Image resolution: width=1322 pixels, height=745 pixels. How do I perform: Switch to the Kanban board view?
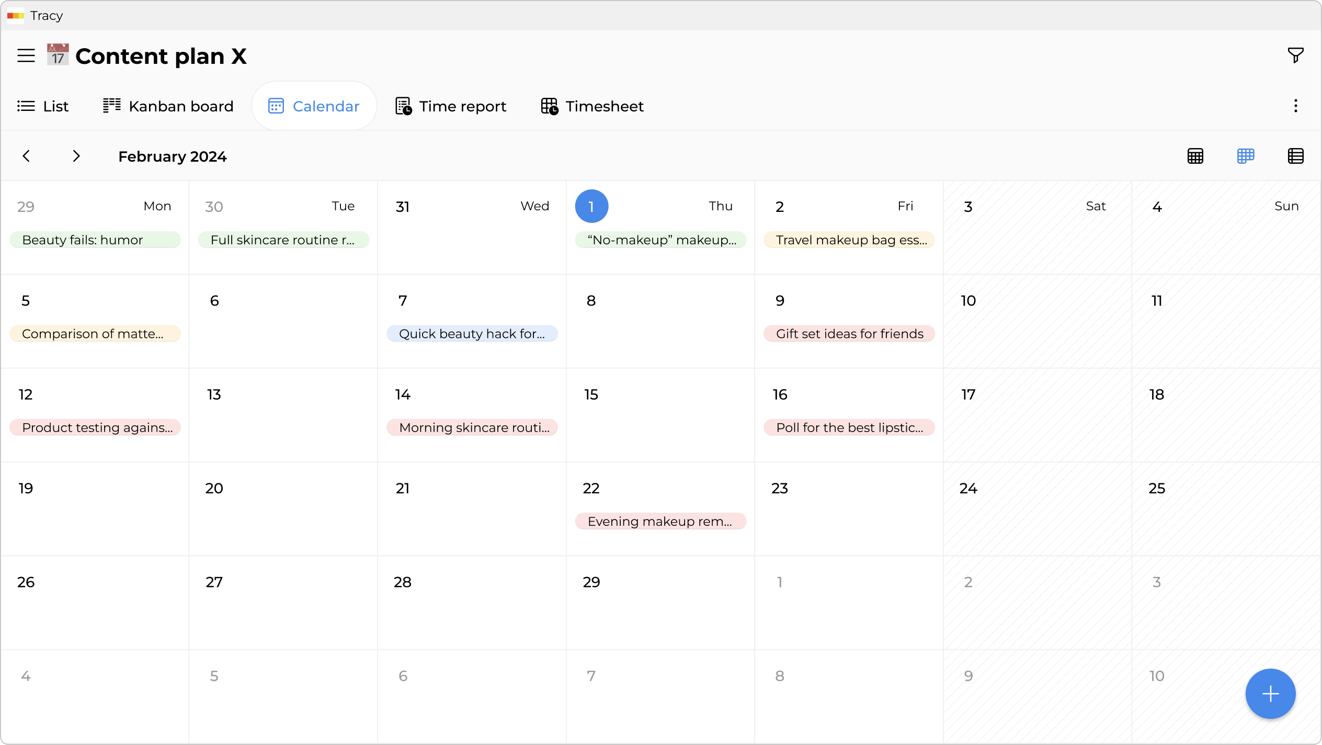point(168,106)
